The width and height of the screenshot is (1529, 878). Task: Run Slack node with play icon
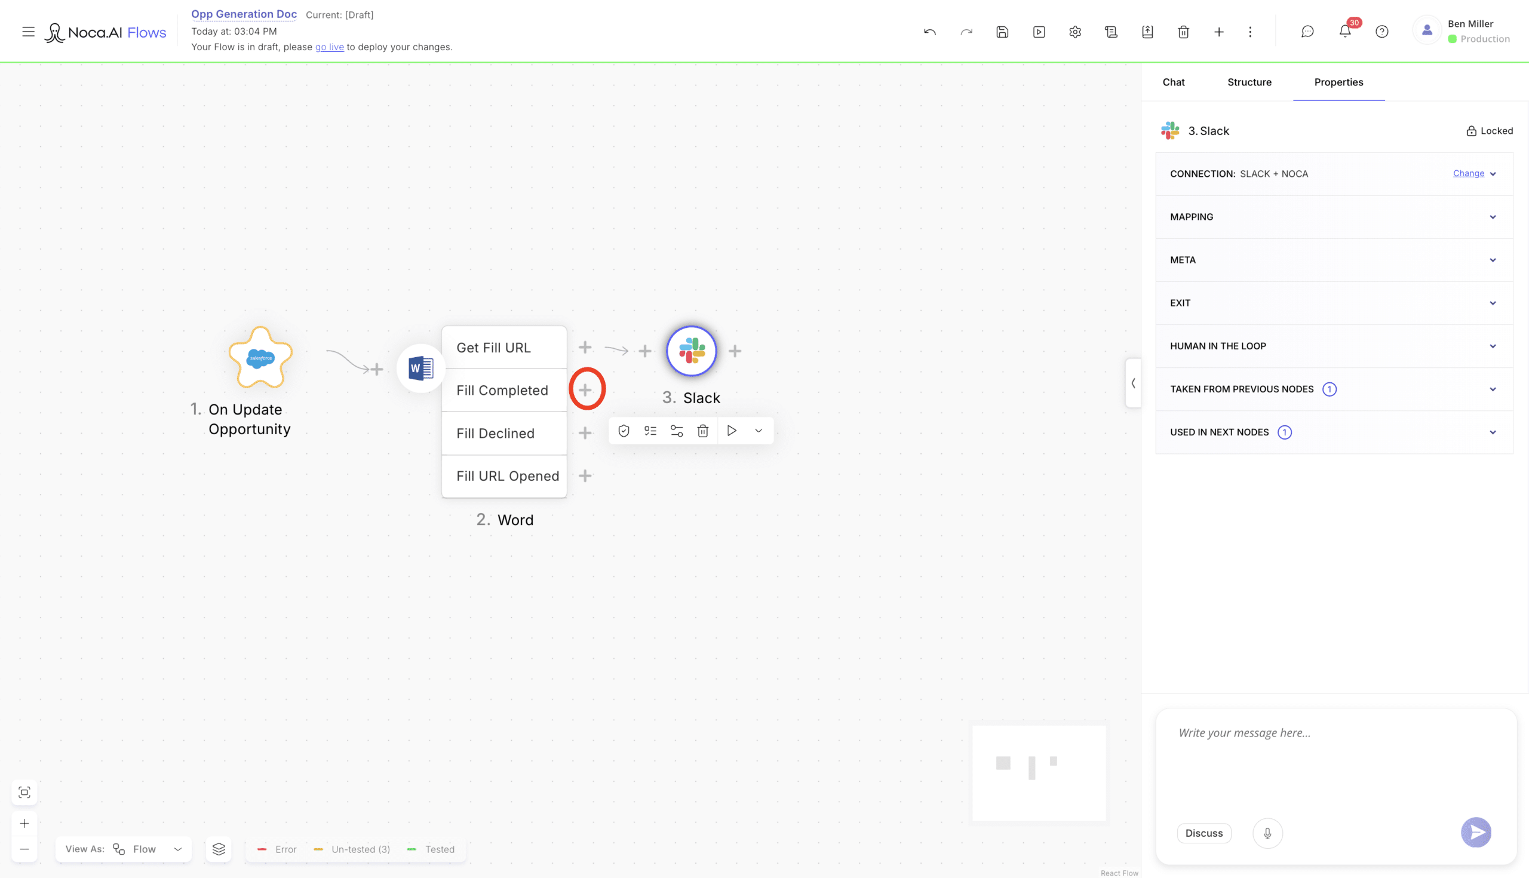[x=731, y=431]
